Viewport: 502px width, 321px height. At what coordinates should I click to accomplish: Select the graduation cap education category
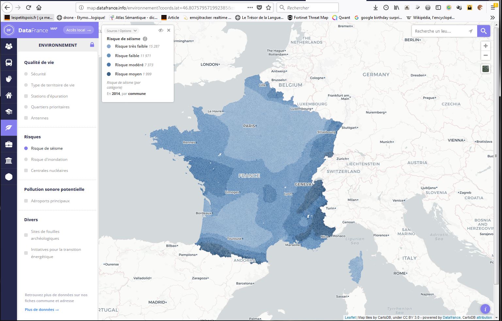click(8, 112)
